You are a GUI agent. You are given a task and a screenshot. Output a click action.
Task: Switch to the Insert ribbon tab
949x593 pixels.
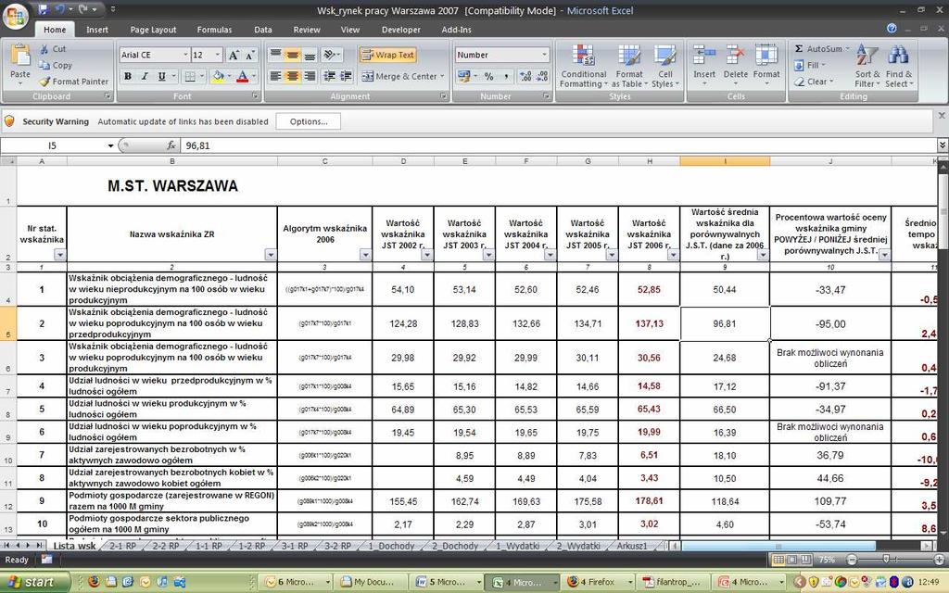96,30
